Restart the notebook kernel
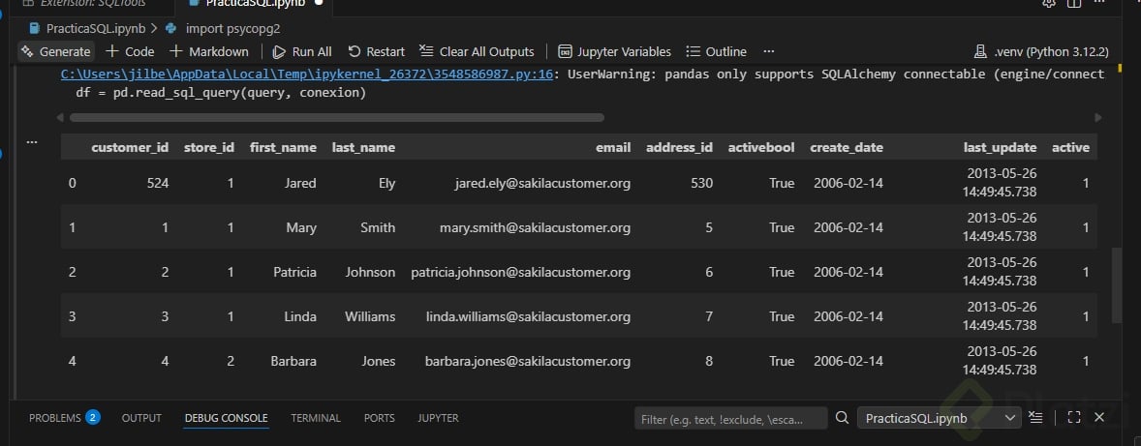Image resolution: width=1141 pixels, height=446 pixels. pyautogui.click(x=376, y=51)
